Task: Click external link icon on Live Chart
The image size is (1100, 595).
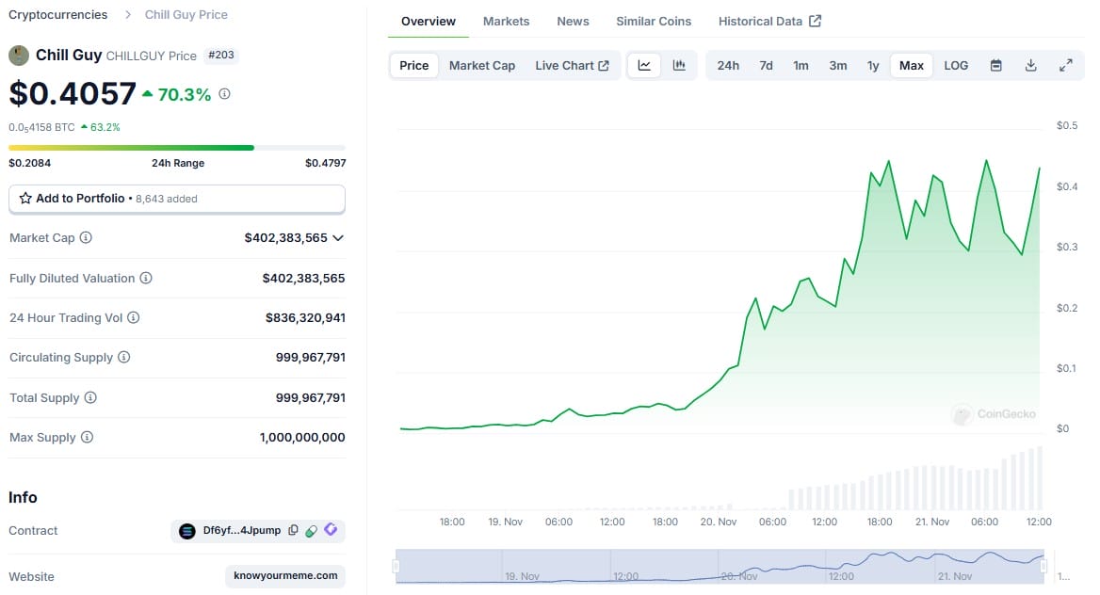Action: [604, 65]
